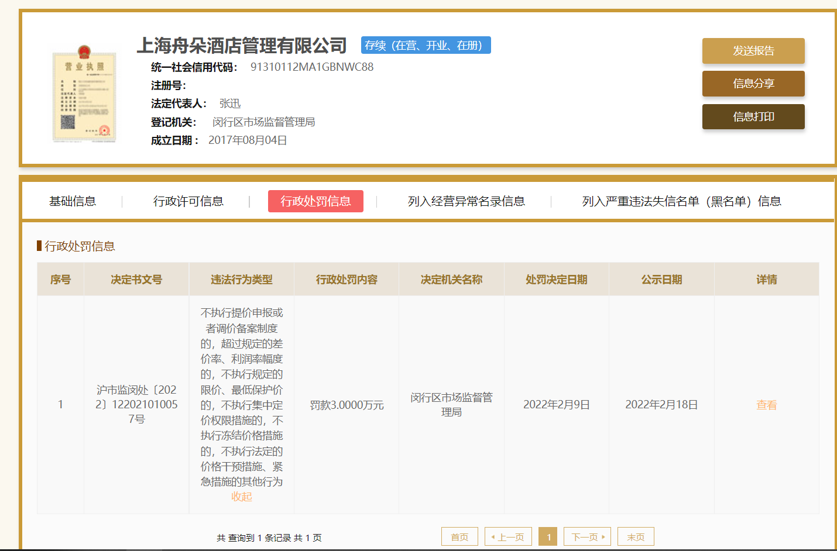Click company name 上海舟朵酒店管理有限公司
This screenshot has height=551, width=837.
[242, 46]
